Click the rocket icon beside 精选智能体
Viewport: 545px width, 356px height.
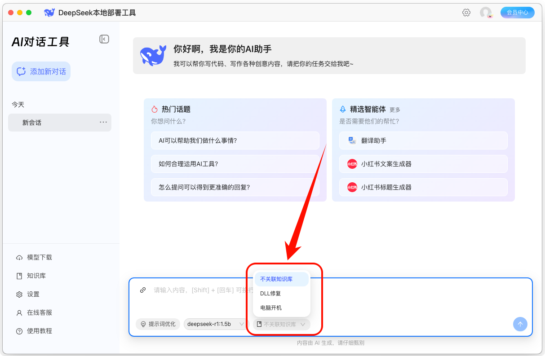[343, 109]
